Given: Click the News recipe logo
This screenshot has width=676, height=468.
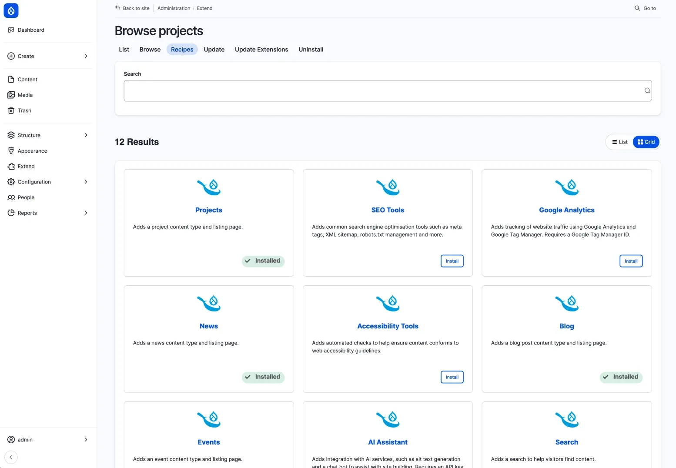Looking at the screenshot, I should pos(209,304).
